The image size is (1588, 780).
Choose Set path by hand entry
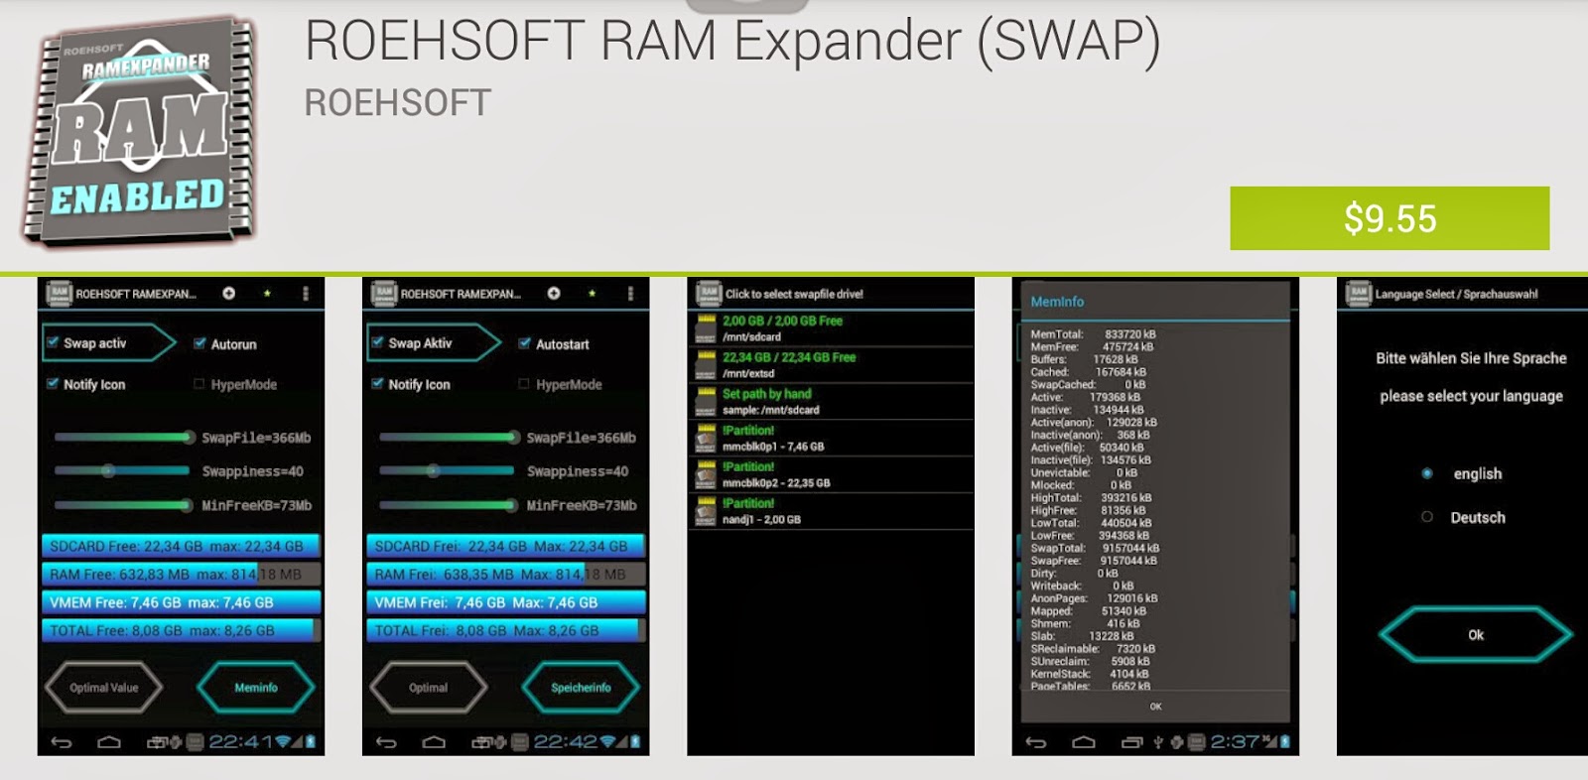[x=832, y=401]
